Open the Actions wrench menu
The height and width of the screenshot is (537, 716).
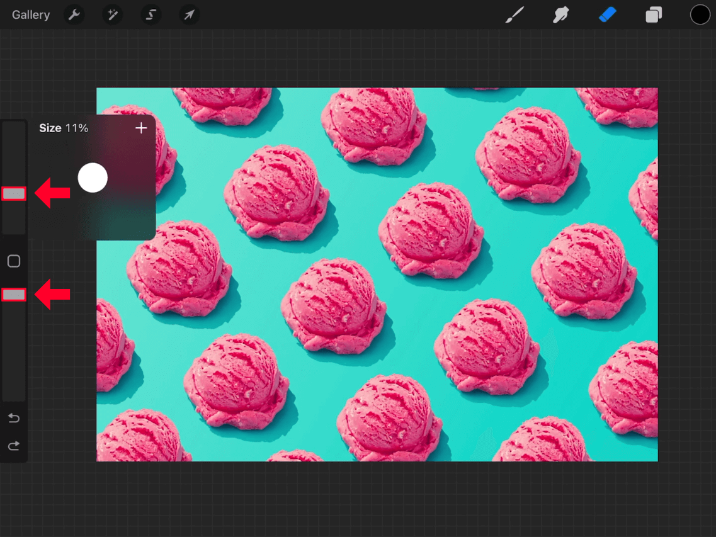coord(74,14)
